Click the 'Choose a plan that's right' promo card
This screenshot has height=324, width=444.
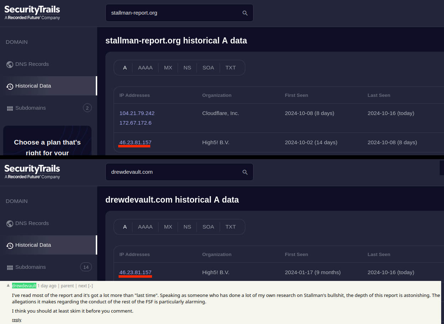47,141
